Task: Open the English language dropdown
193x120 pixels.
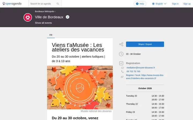Action: point(159,4)
